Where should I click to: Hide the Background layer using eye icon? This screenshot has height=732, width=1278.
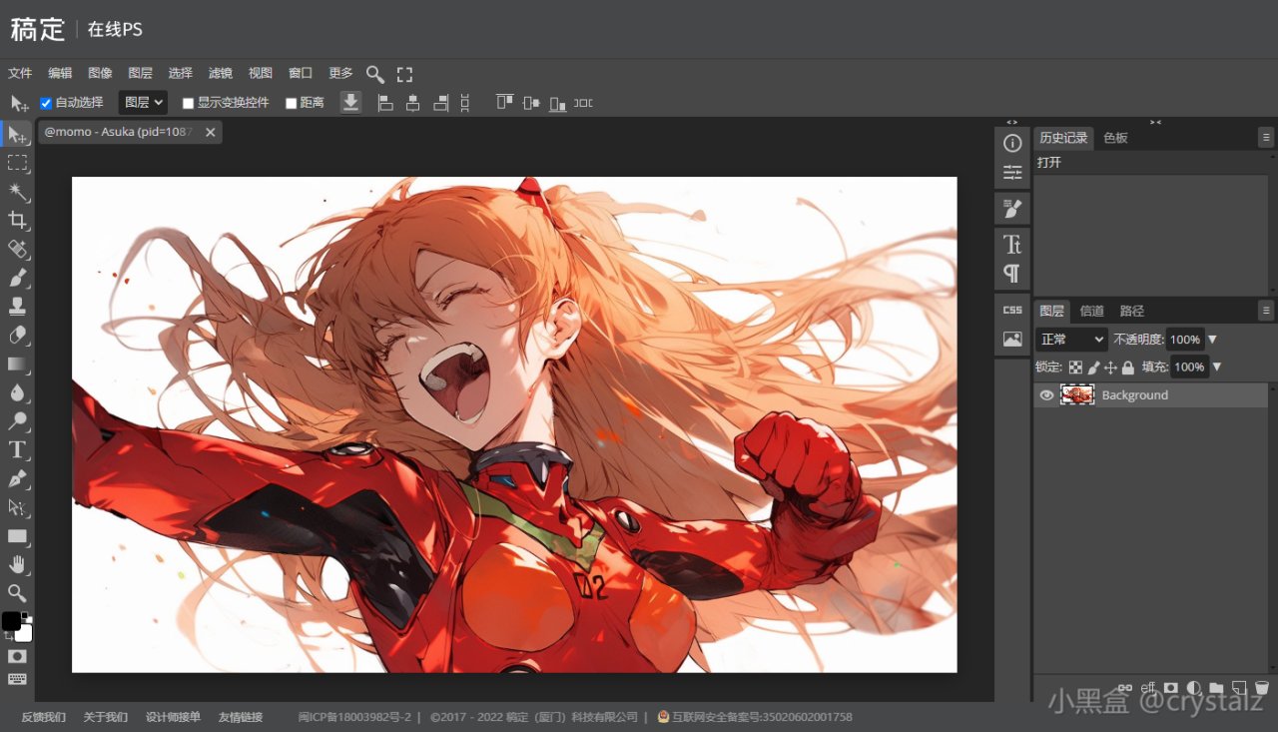point(1046,395)
